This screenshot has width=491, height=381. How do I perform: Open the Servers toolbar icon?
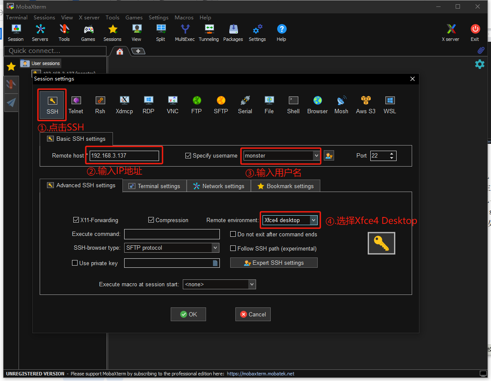(40, 33)
